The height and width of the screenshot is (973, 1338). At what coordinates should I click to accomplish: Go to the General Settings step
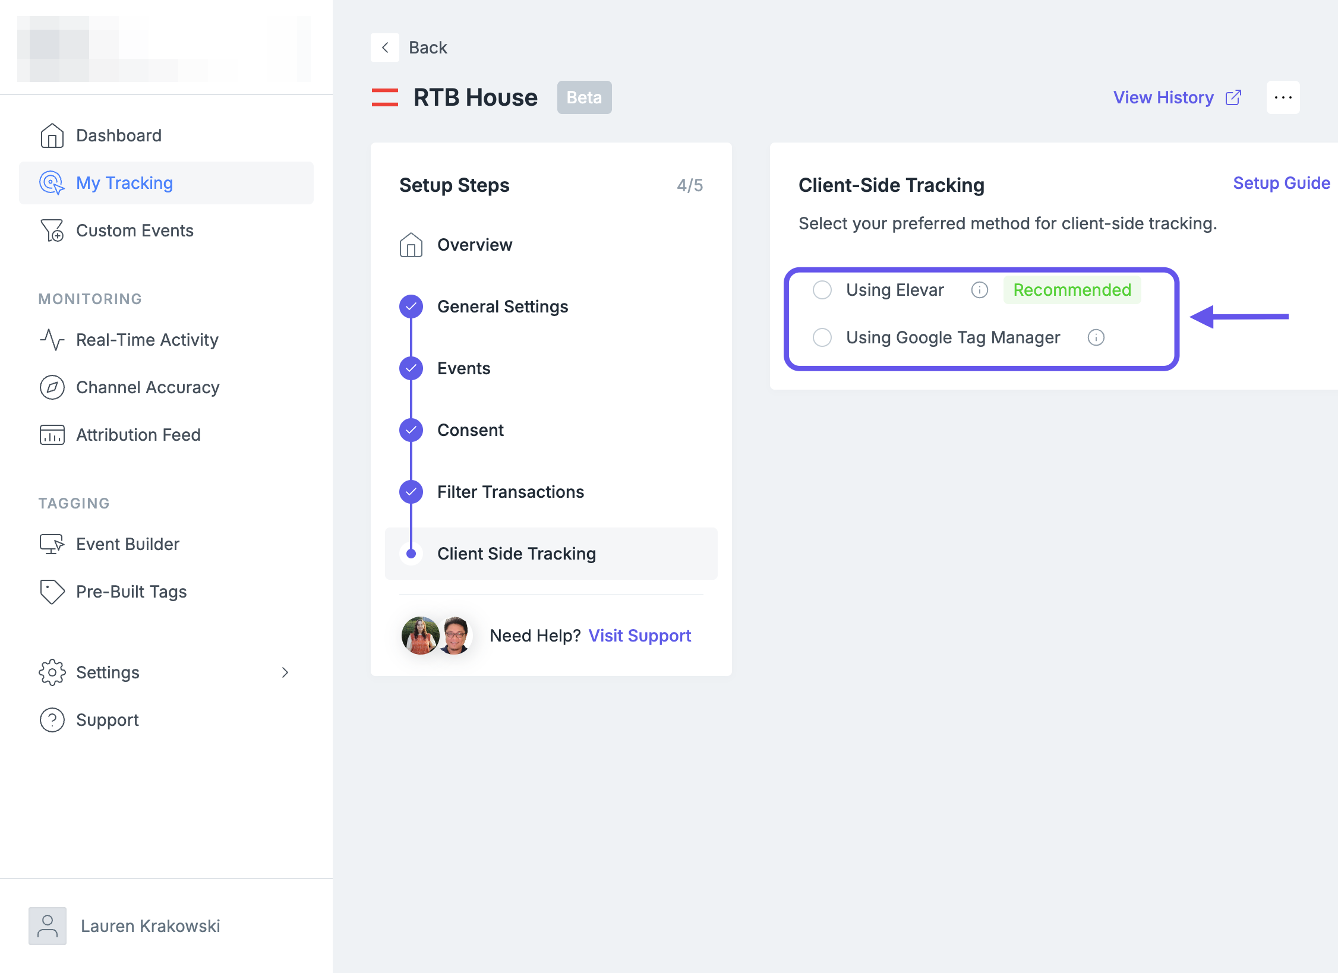tap(551, 307)
